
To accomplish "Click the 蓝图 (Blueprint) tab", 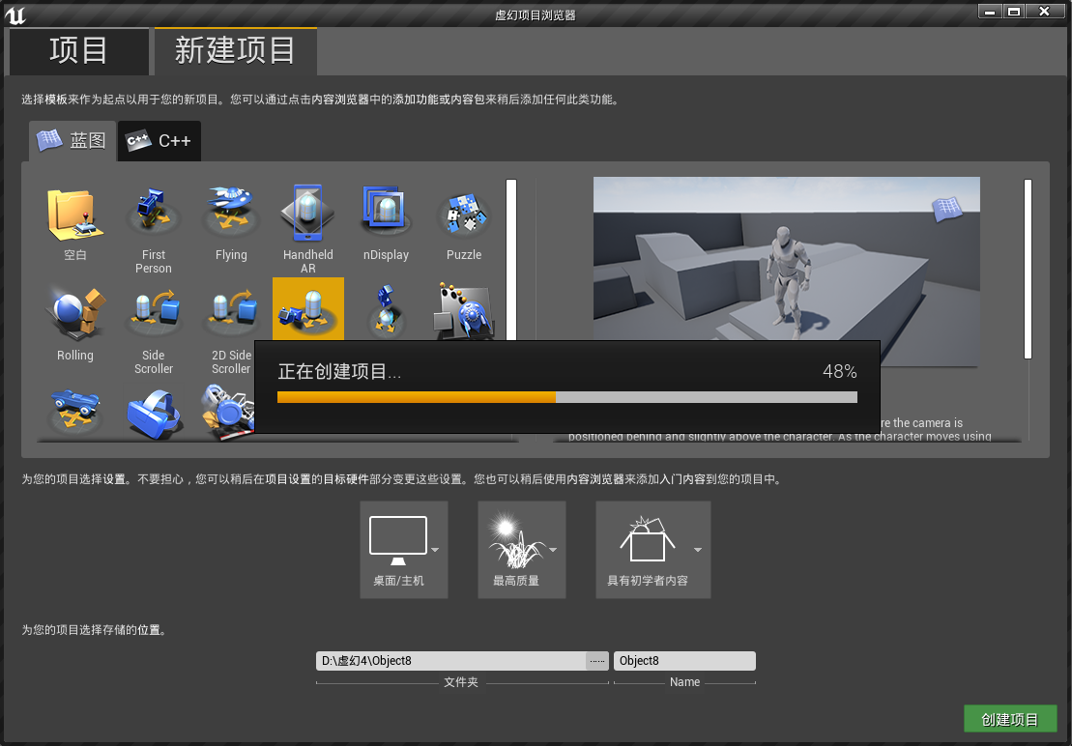I will click(72, 140).
